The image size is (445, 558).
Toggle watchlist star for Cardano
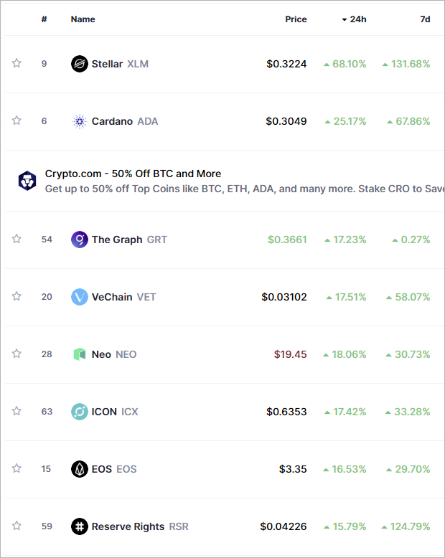17,120
